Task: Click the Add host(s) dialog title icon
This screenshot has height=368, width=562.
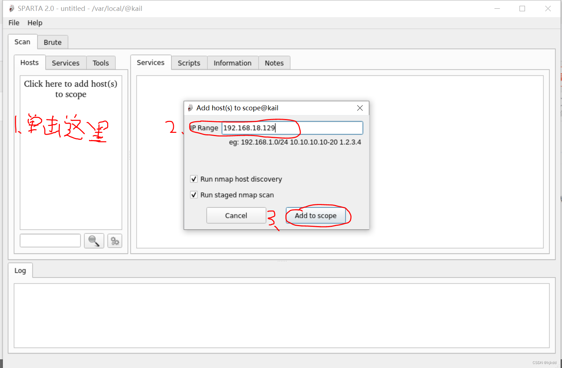Action: [190, 108]
